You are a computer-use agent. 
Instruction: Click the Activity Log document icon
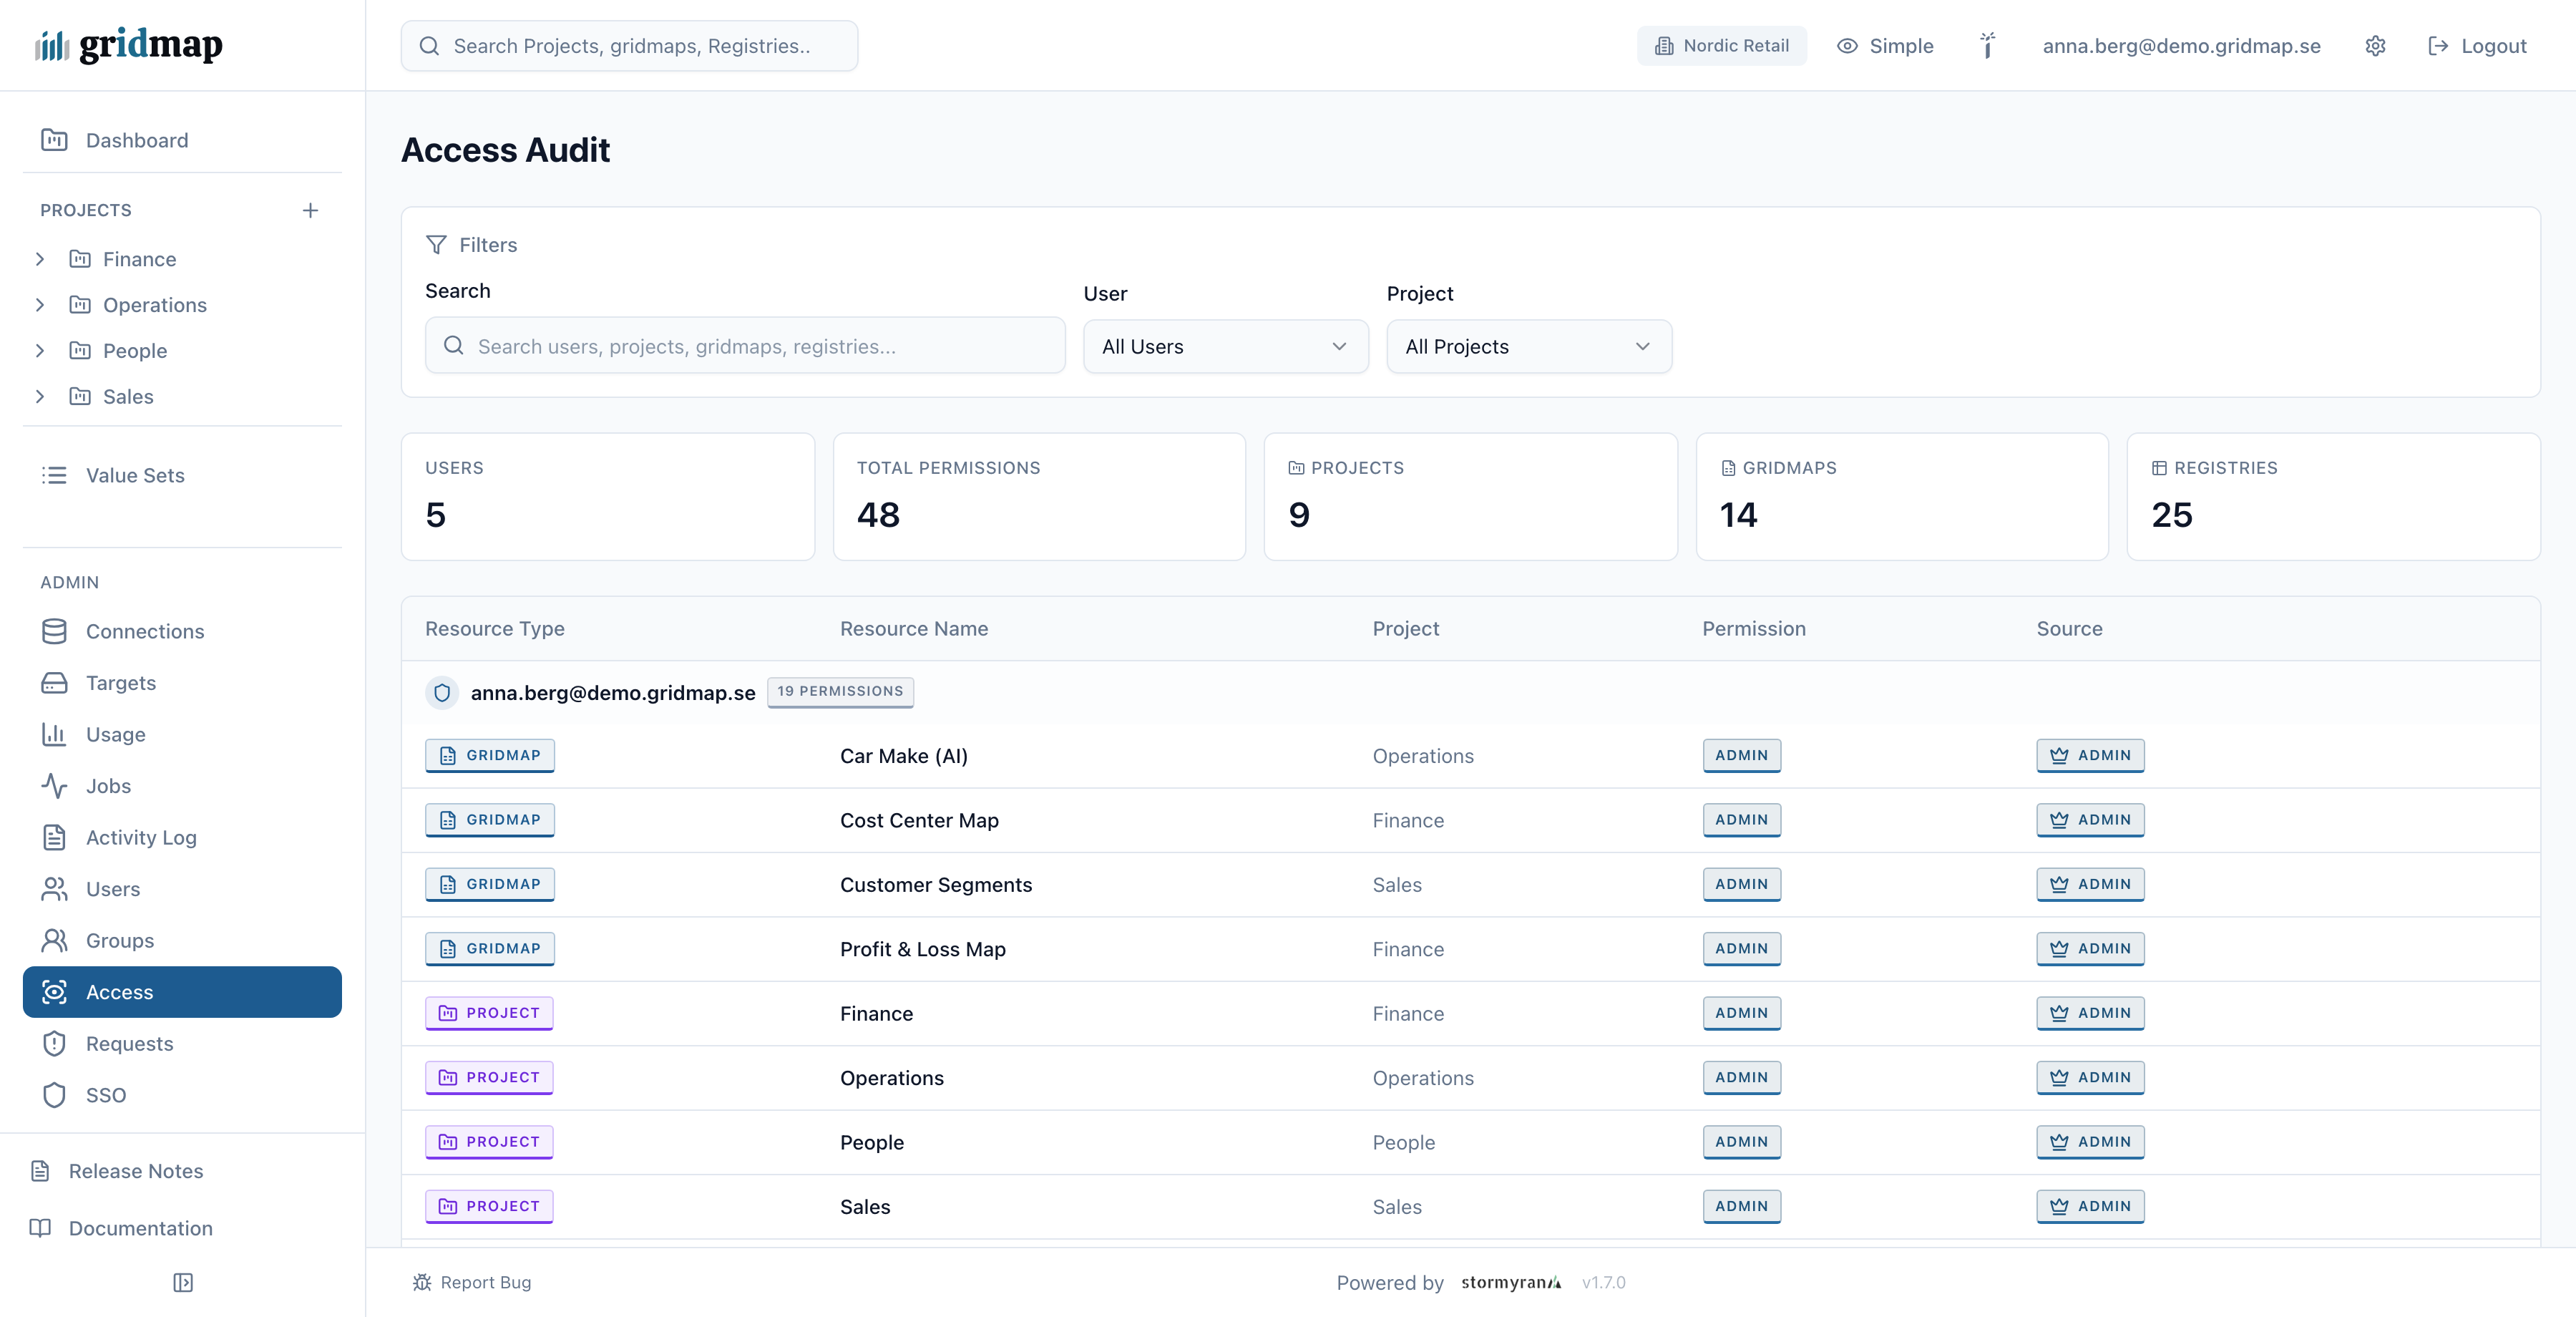[54, 837]
